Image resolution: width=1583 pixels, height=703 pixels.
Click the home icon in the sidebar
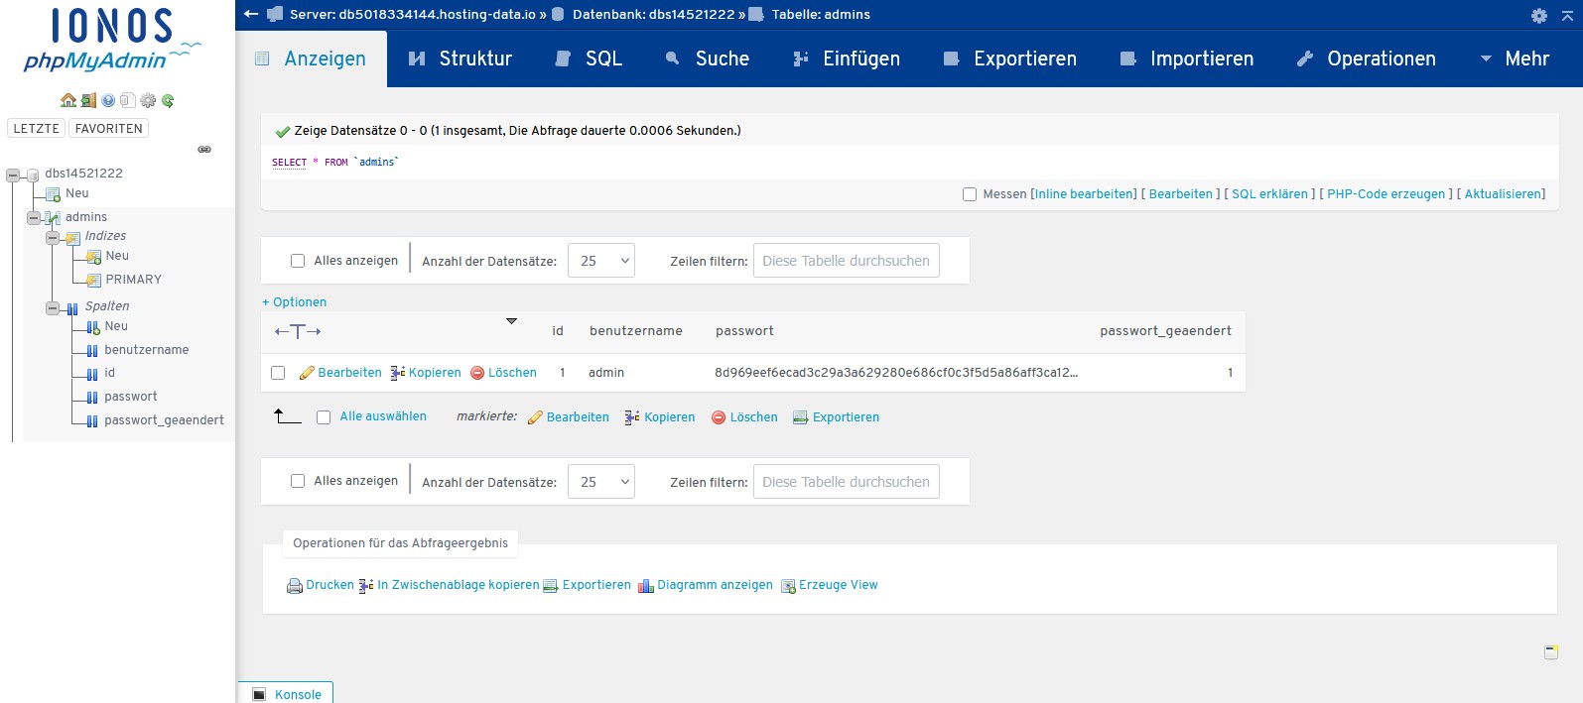click(67, 100)
